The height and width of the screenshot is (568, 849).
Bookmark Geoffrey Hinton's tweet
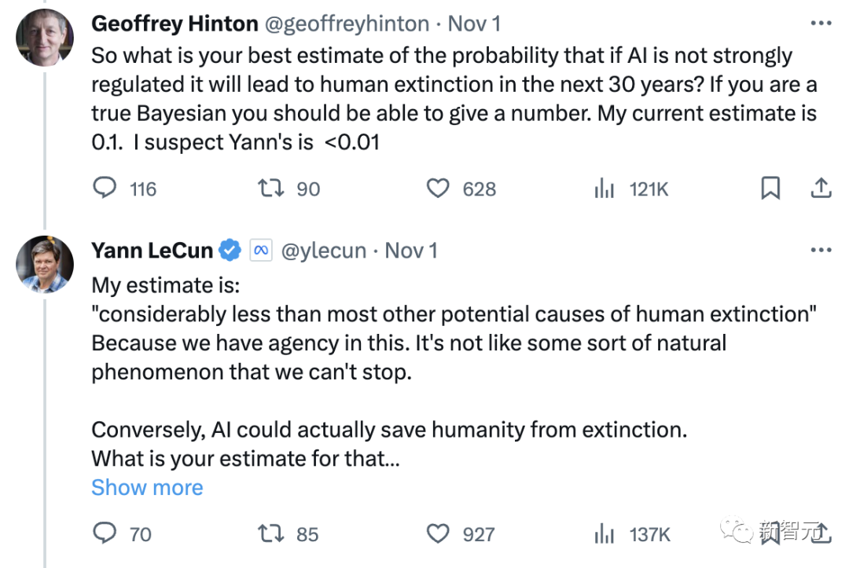click(x=770, y=189)
